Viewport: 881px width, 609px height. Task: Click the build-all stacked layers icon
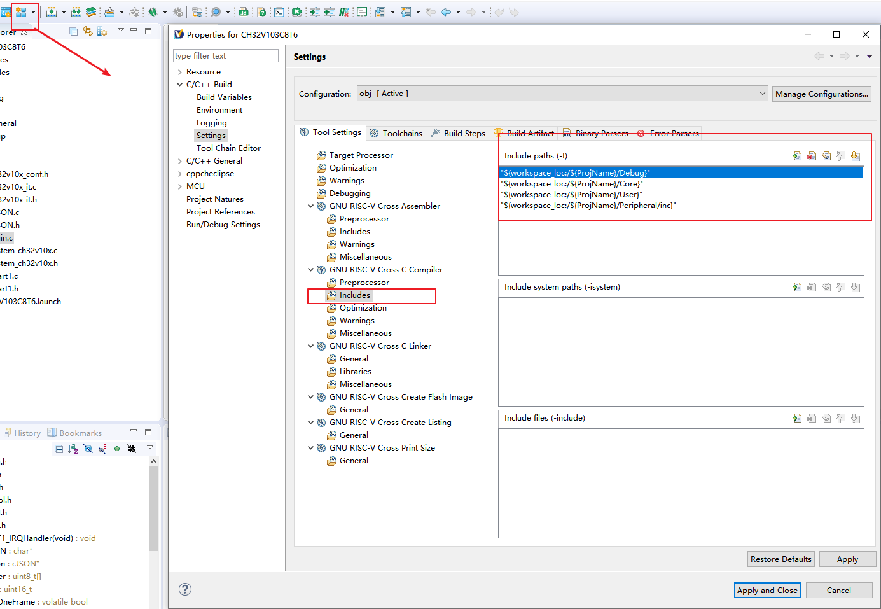click(91, 12)
